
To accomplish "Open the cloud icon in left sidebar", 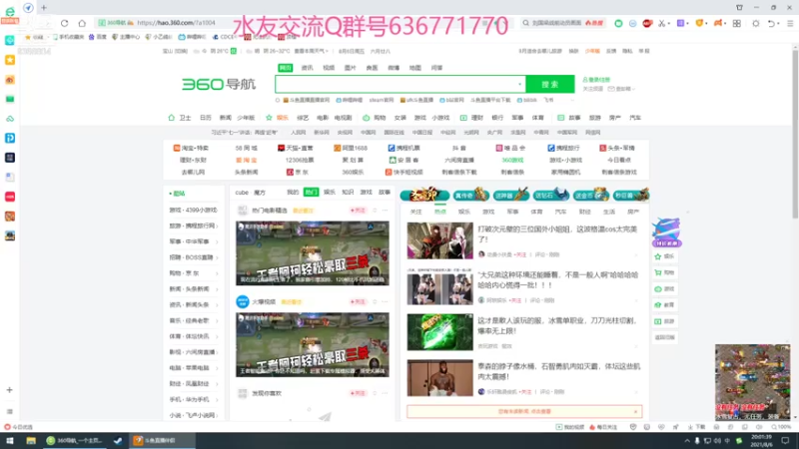I will click(10, 119).
